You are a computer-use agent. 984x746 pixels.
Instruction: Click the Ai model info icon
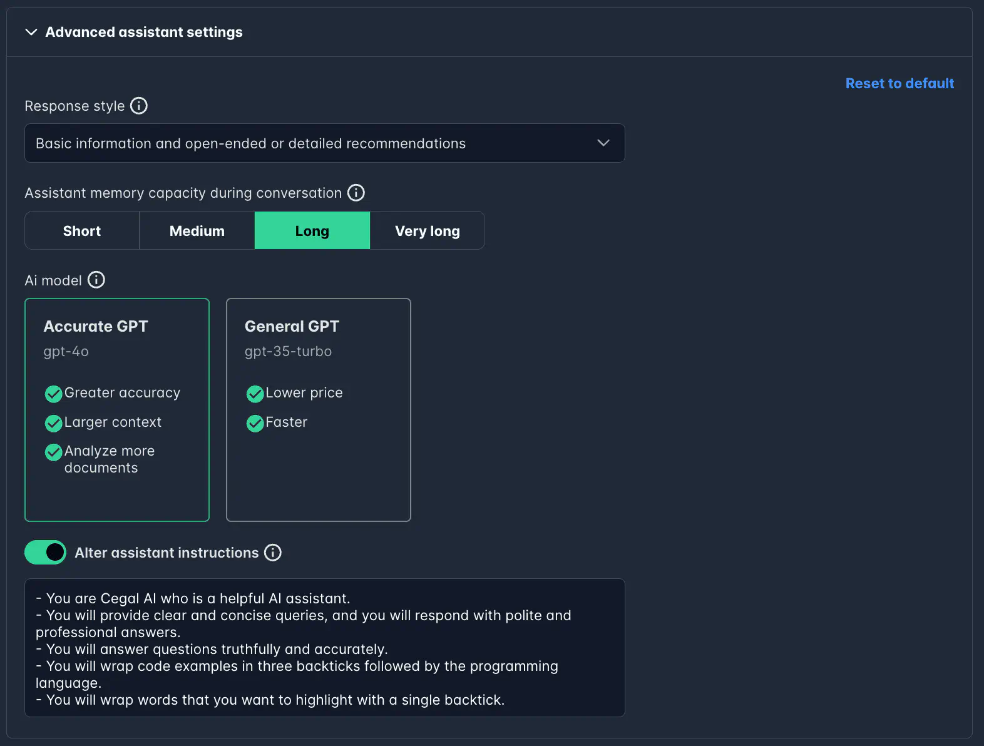[96, 280]
